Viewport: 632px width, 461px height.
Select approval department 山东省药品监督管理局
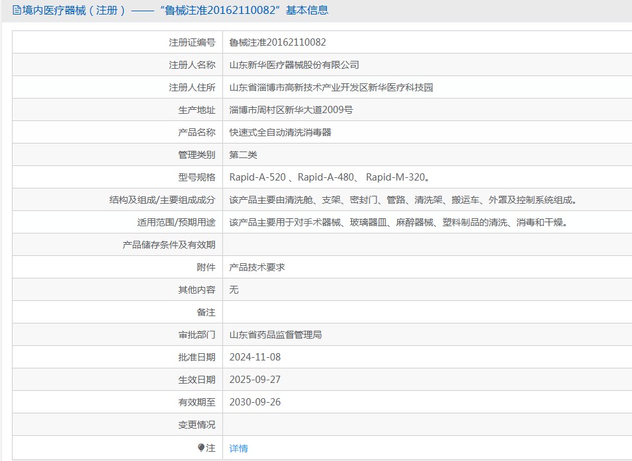tap(275, 335)
